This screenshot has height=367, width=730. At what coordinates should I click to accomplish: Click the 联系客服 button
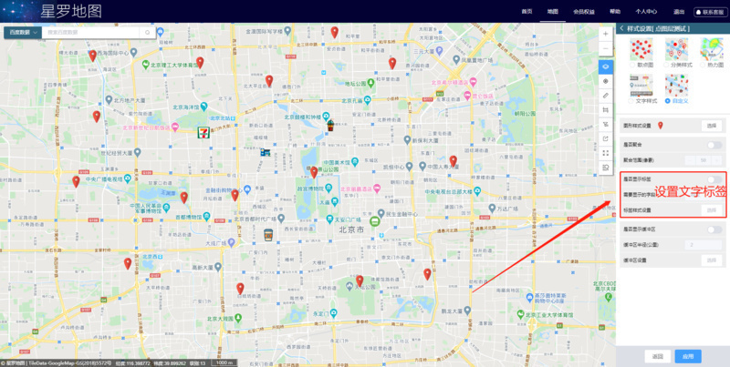[711, 12]
